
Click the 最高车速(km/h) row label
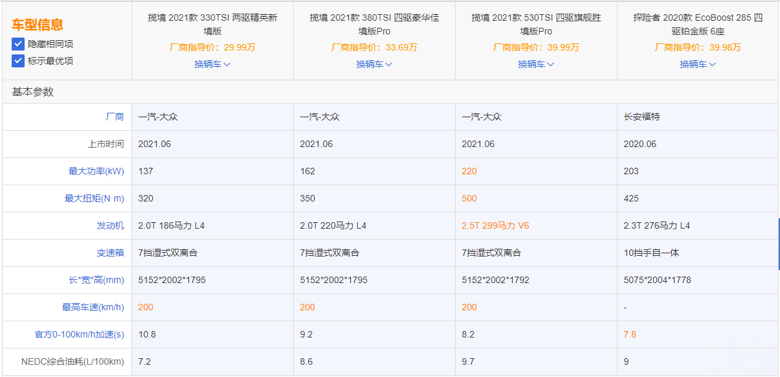point(93,307)
